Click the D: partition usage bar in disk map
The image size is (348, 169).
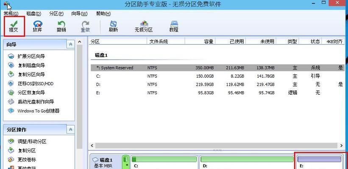(247, 159)
